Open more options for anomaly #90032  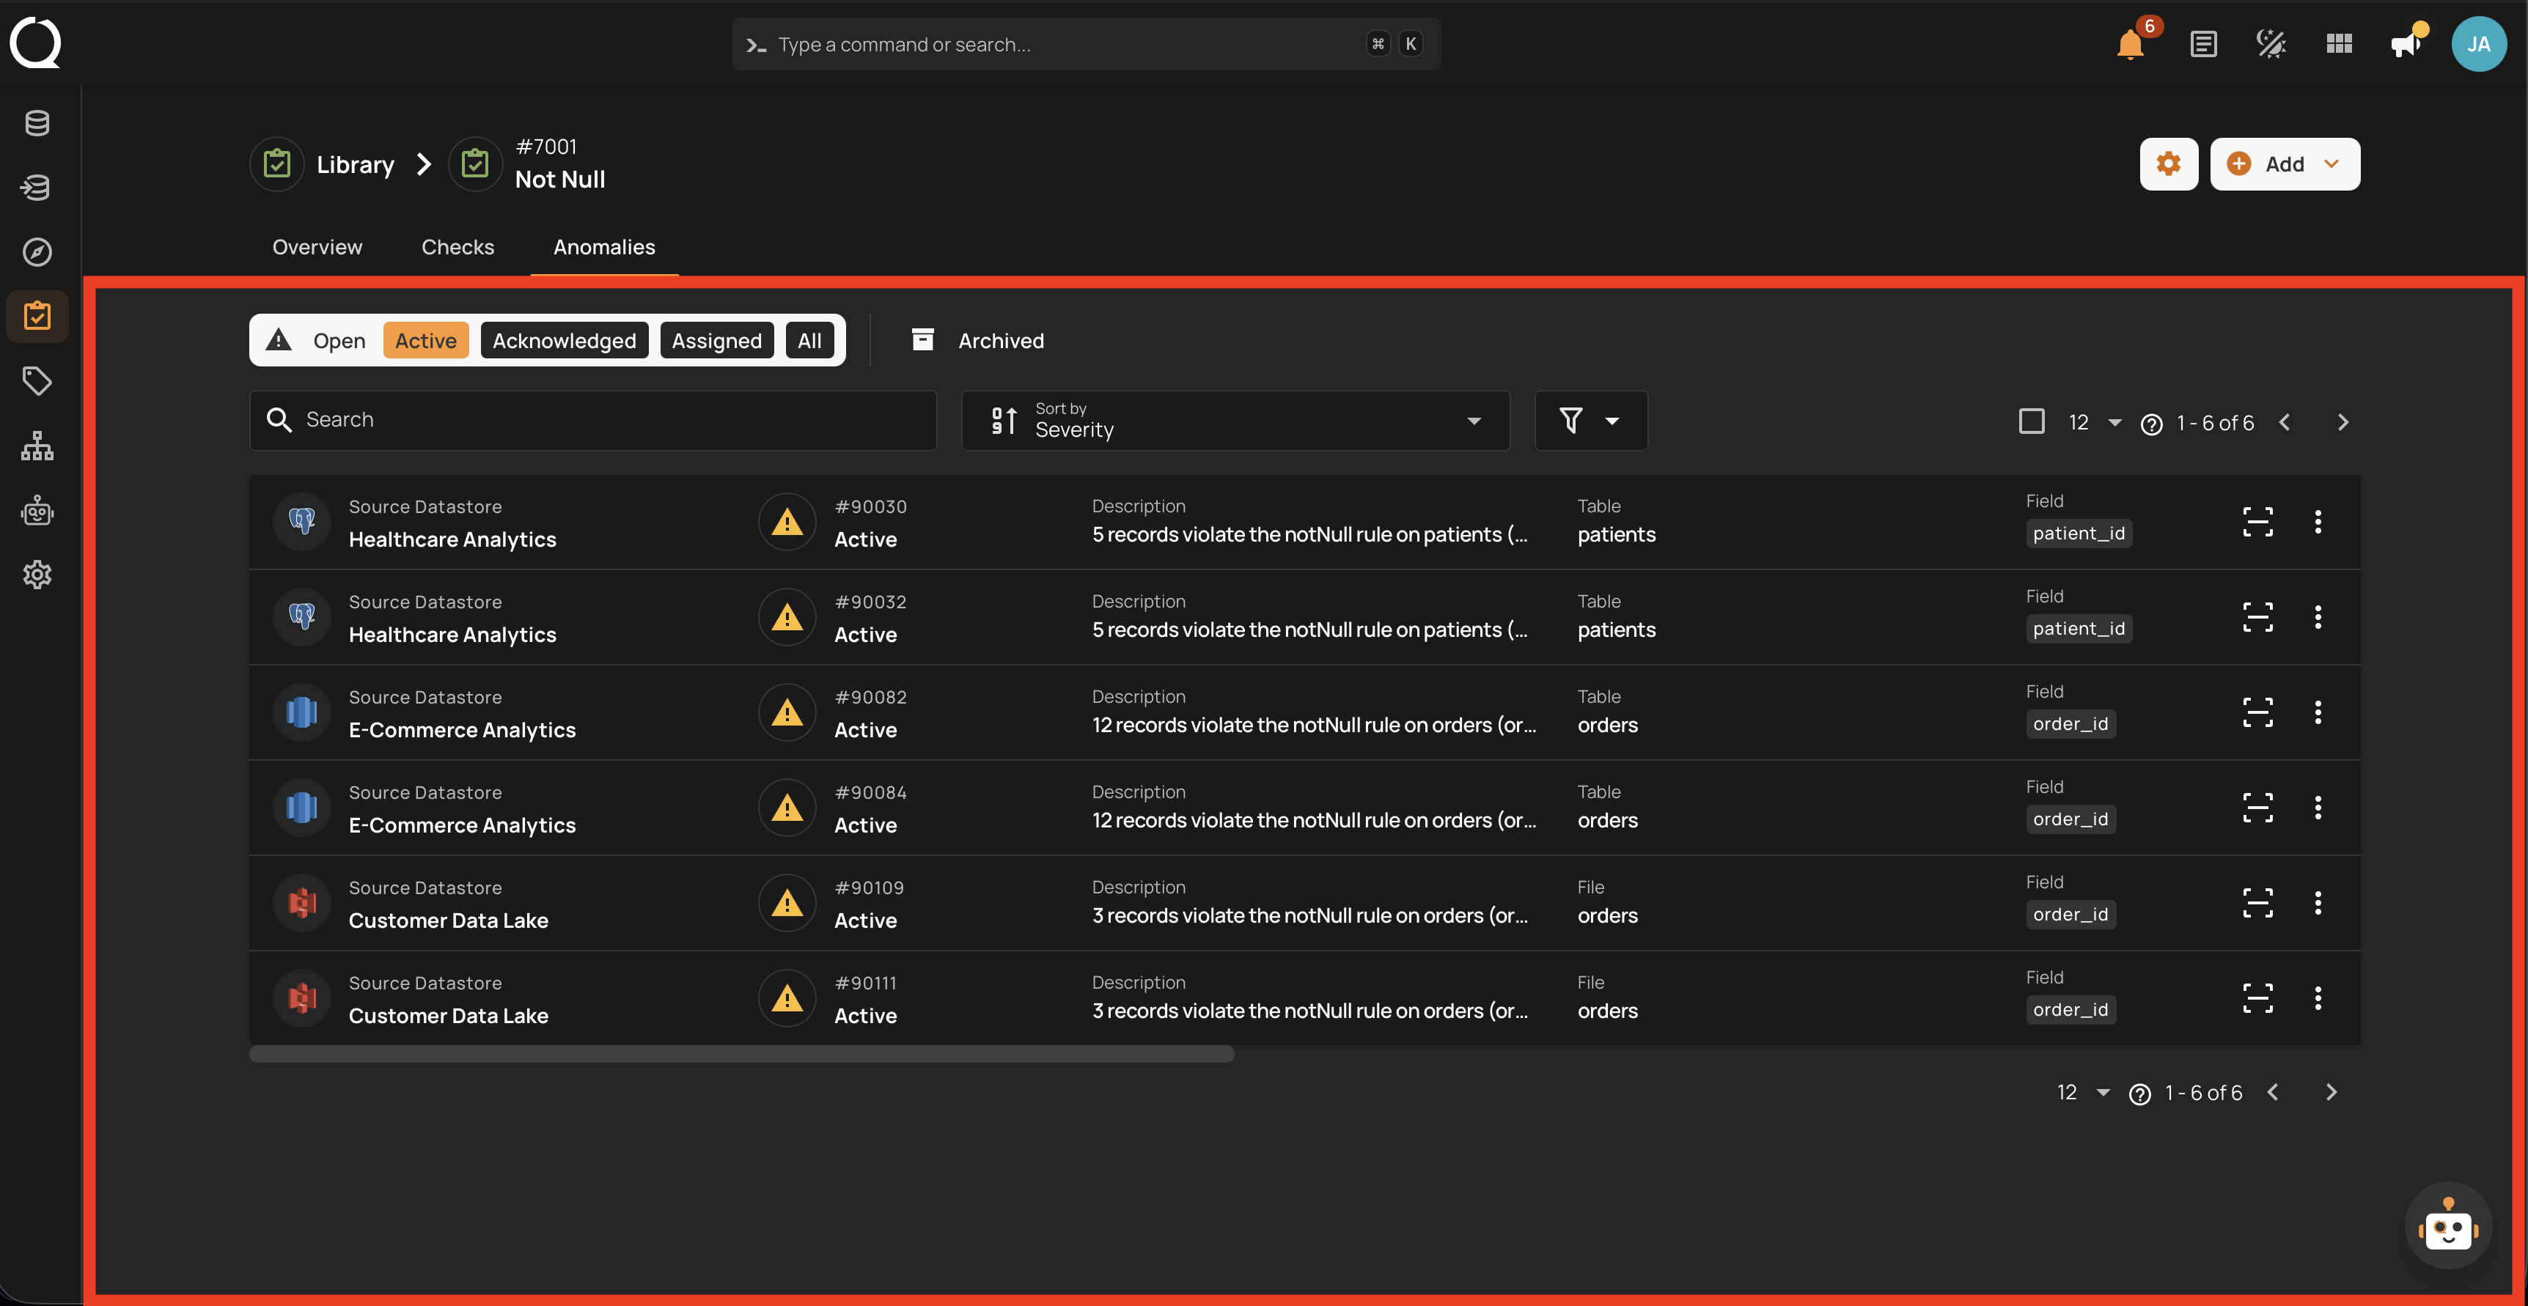click(x=2318, y=617)
